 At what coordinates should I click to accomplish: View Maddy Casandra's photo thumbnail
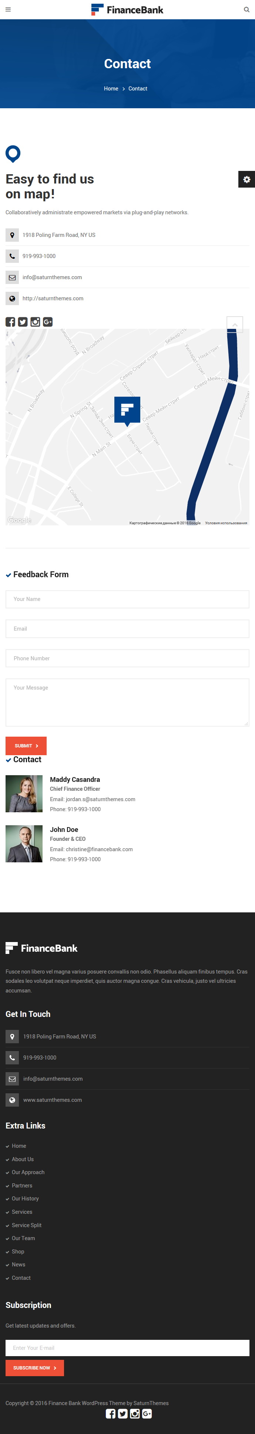tap(24, 793)
